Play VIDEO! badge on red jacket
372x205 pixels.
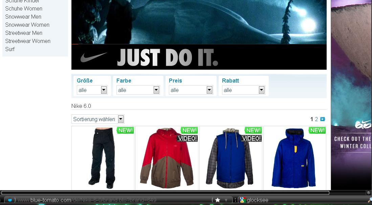click(x=187, y=138)
